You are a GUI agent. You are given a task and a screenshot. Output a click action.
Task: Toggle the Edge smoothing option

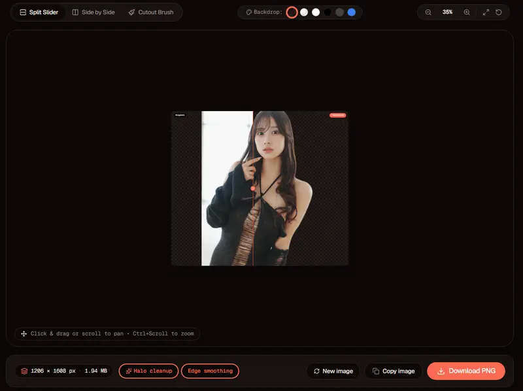[210, 371]
